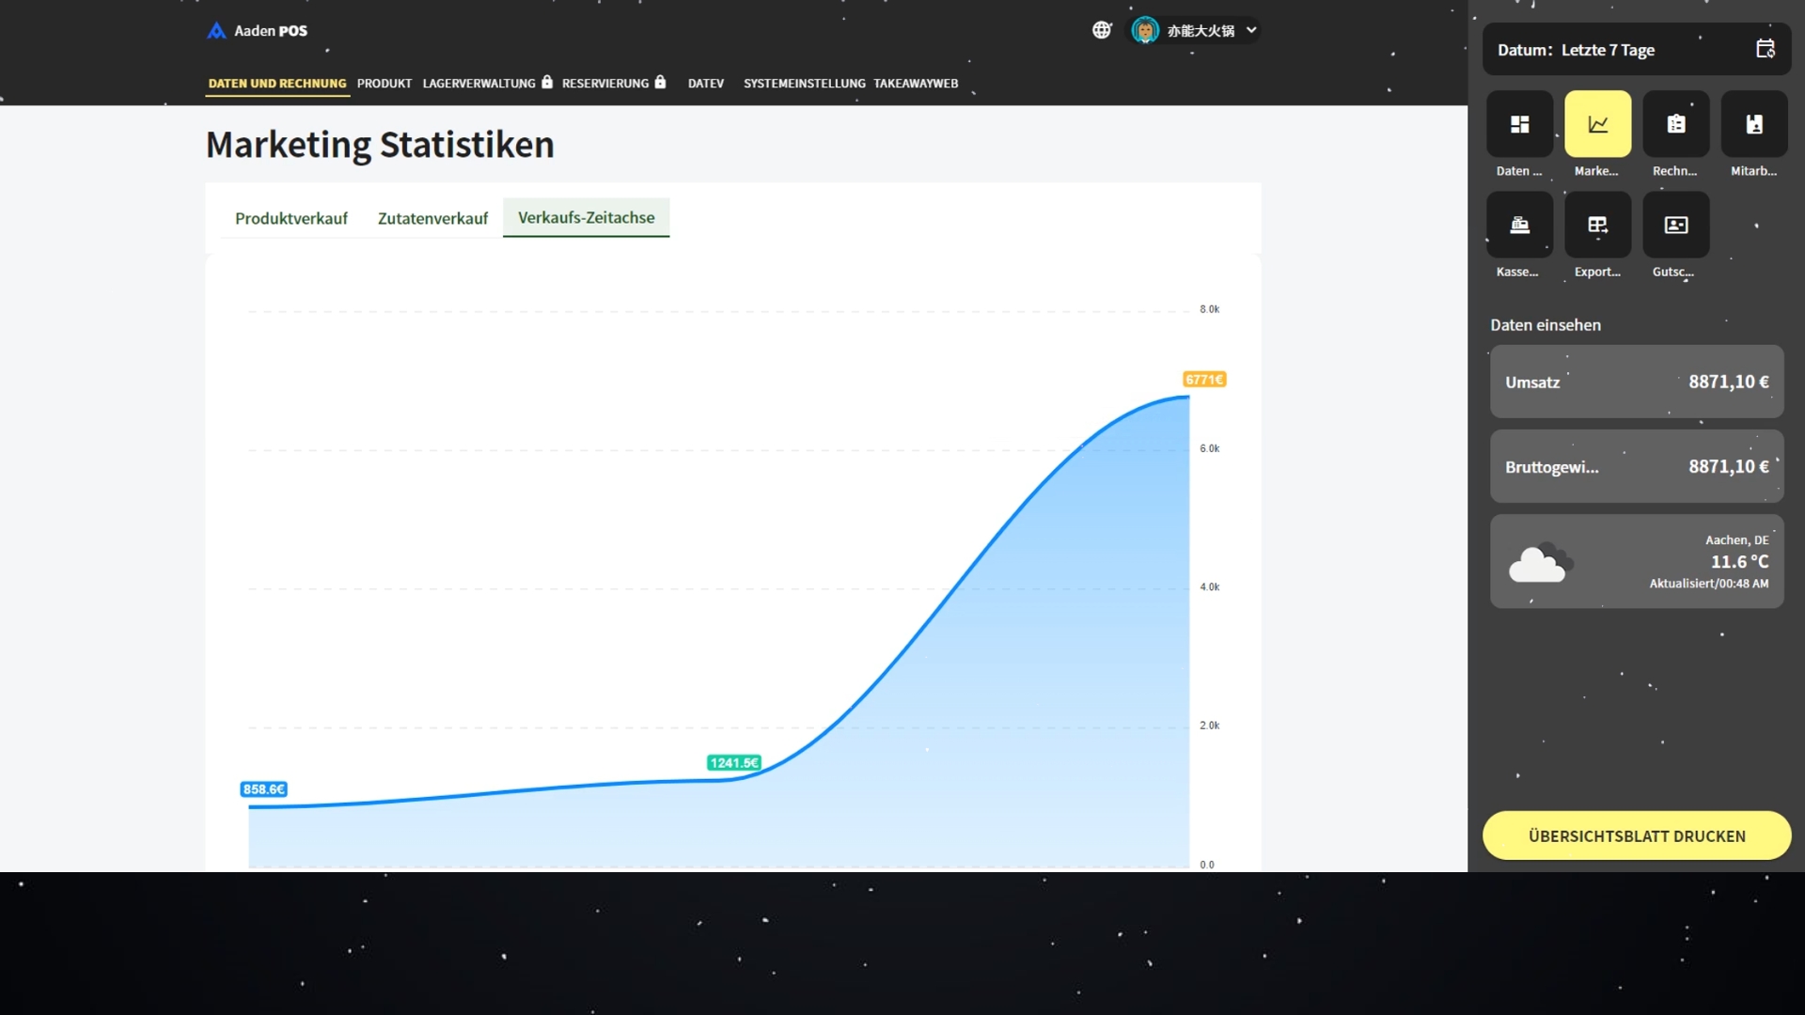
Task: Click the Aaden POS logo link
Action: click(x=257, y=30)
